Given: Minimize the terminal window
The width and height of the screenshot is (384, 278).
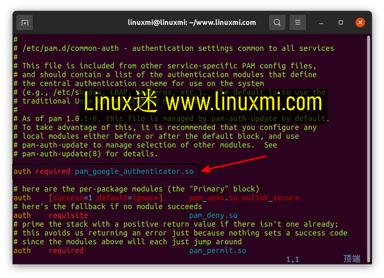Looking at the screenshot, I should coord(321,23).
